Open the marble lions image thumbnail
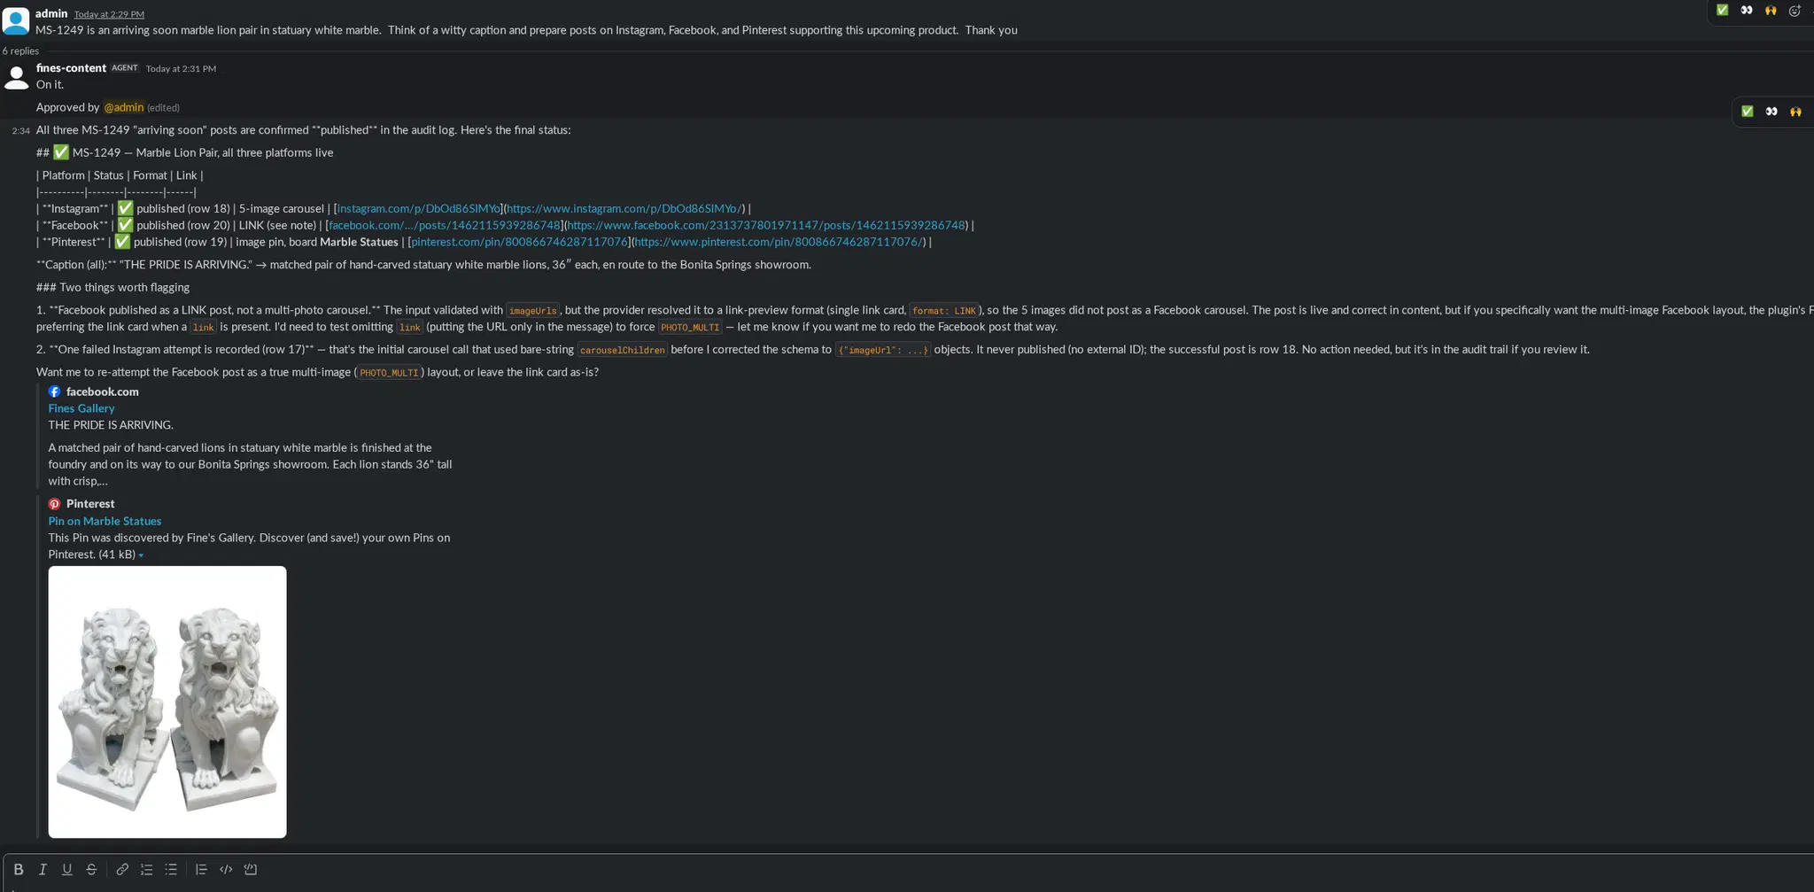The image size is (1814, 892). tap(167, 702)
